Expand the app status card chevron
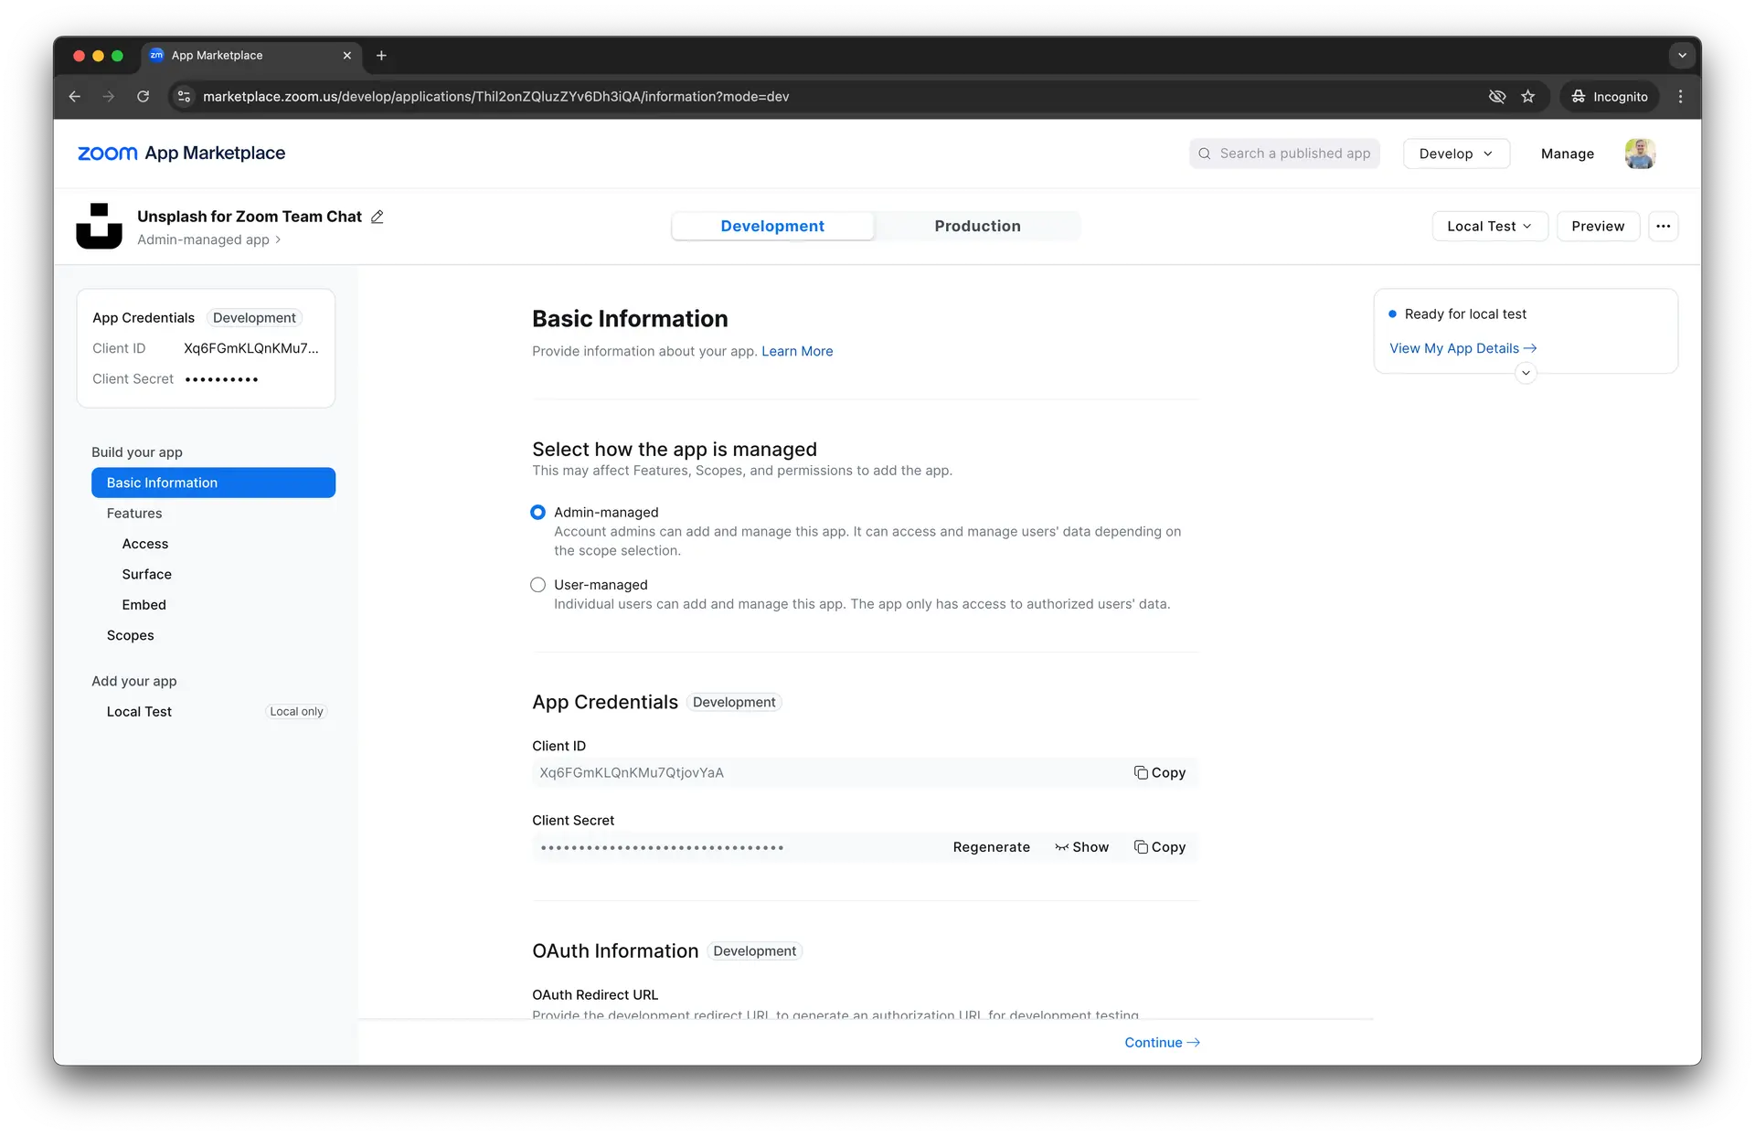Viewport: 1755px width, 1136px height. (1526, 373)
